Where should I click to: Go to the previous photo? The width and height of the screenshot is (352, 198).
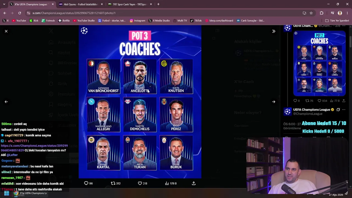tap(6, 102)
